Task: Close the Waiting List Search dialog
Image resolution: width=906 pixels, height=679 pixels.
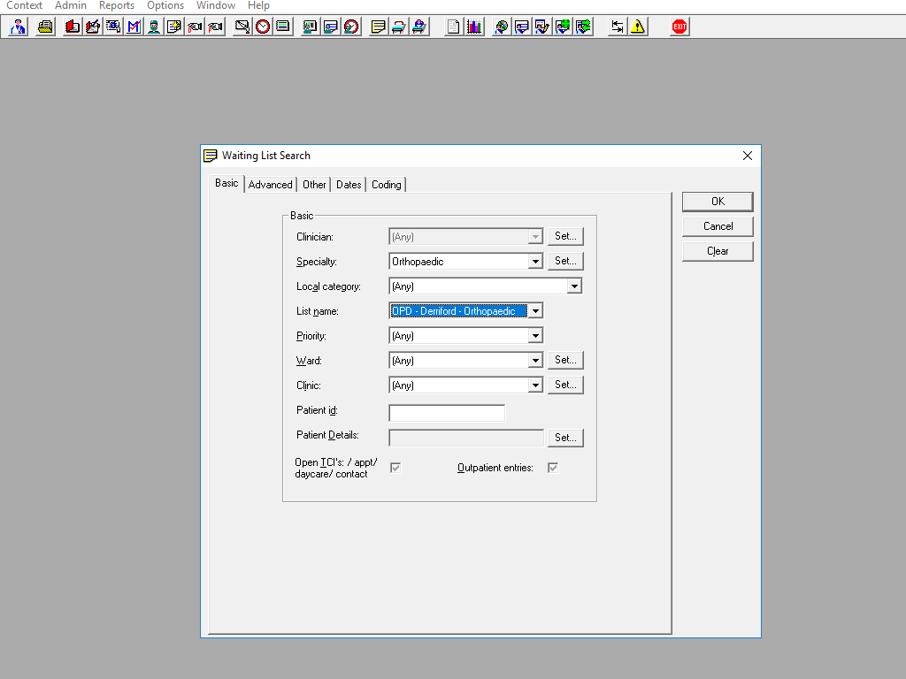Action: 747,156
